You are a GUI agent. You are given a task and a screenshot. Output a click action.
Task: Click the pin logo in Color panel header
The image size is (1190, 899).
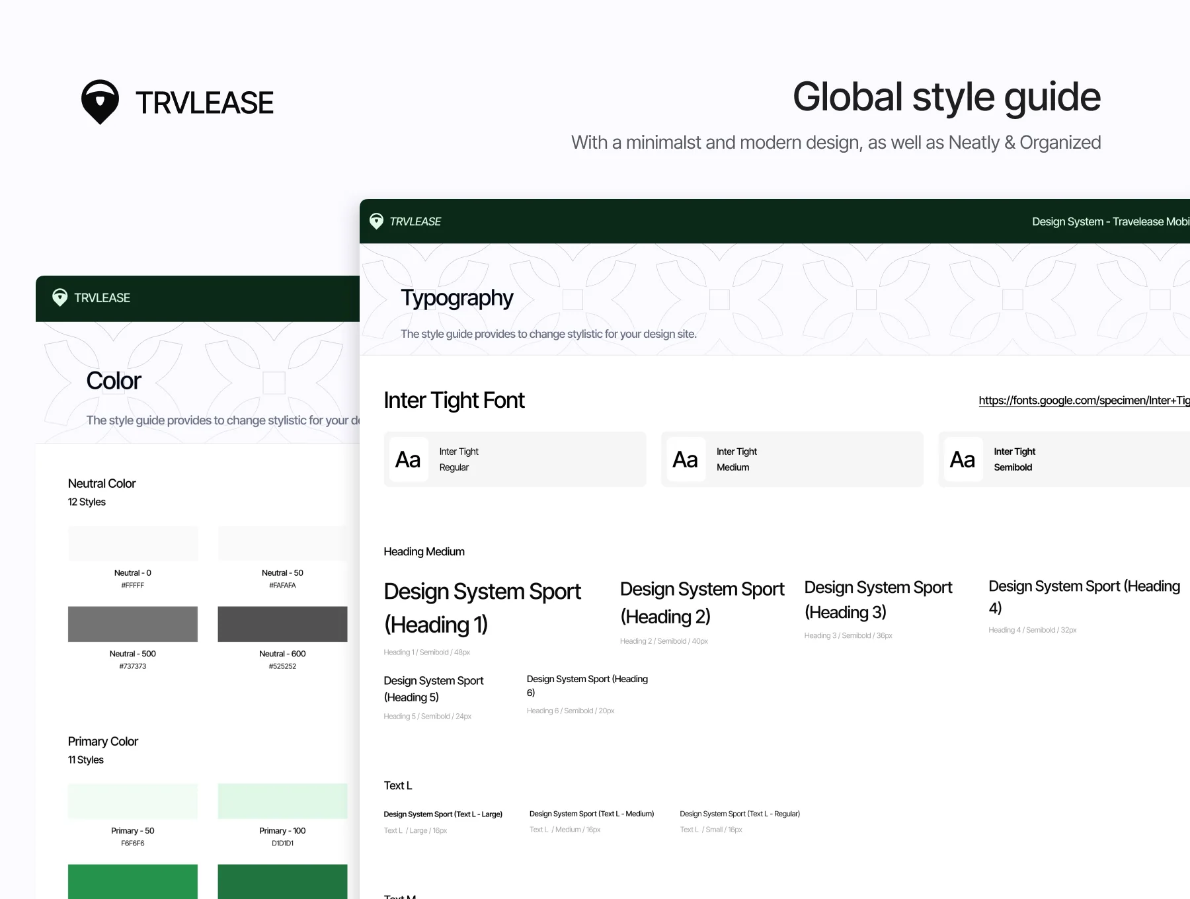[59, 297]
